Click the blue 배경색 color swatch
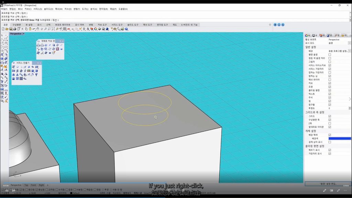 tap(340, 139)
